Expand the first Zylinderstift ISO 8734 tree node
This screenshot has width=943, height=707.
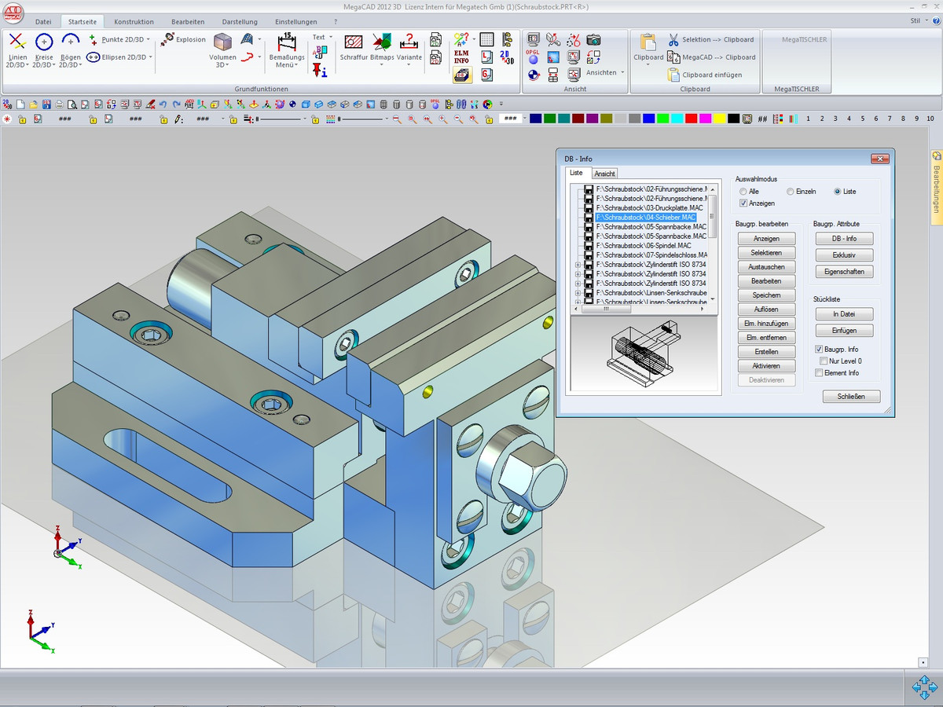578,265
